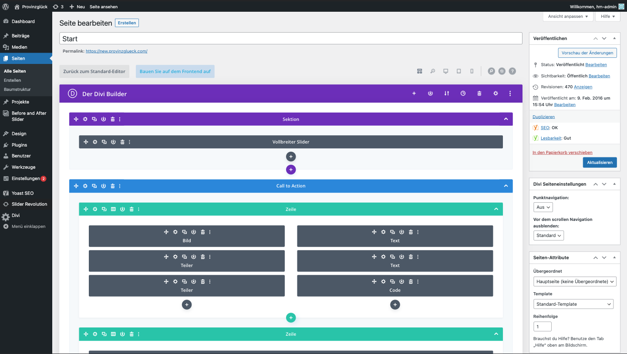Viewport: 627px width, 354px height.
Task: Click the page title field containing Start
Action: (290, 39)
